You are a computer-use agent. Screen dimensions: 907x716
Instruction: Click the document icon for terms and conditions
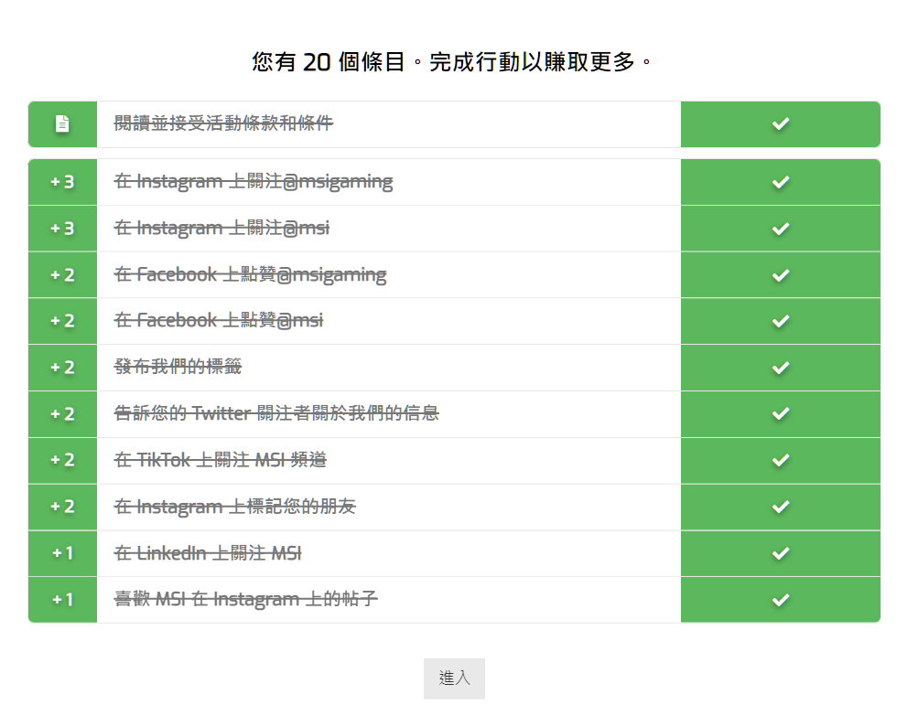pos(62,123)
